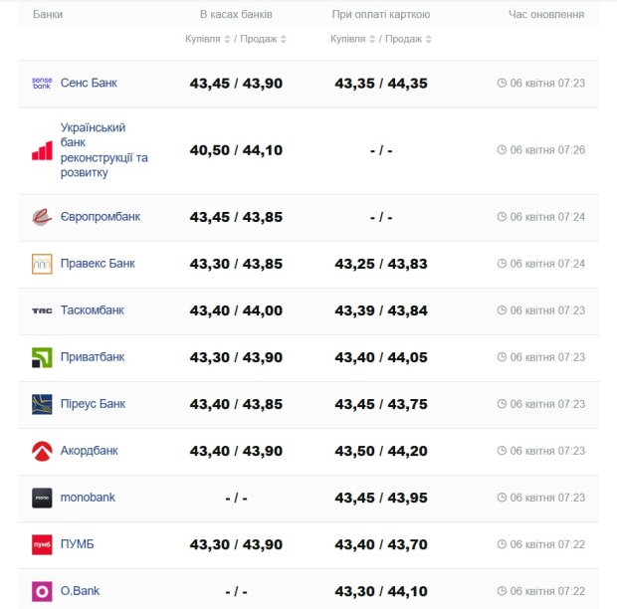Image resolution: width=617 pixels, height=609 pixels.
Task: Click the pink O.Bank logo icon
Action: click(42, 591)
